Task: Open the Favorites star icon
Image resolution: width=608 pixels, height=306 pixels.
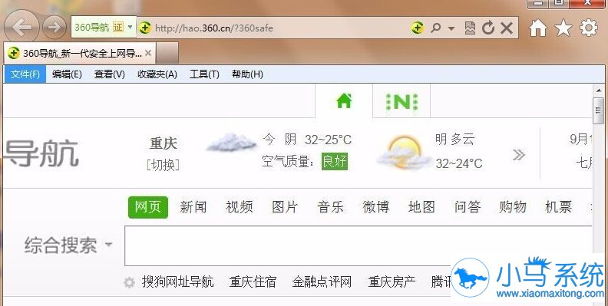Action: tap(563, 28)
